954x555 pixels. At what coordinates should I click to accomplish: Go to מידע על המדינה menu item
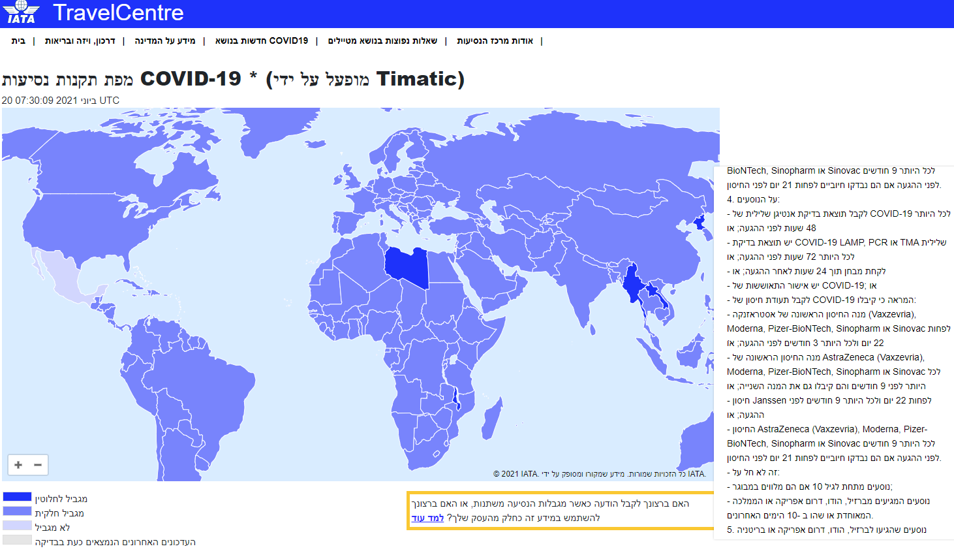click(x=165, y=40)
